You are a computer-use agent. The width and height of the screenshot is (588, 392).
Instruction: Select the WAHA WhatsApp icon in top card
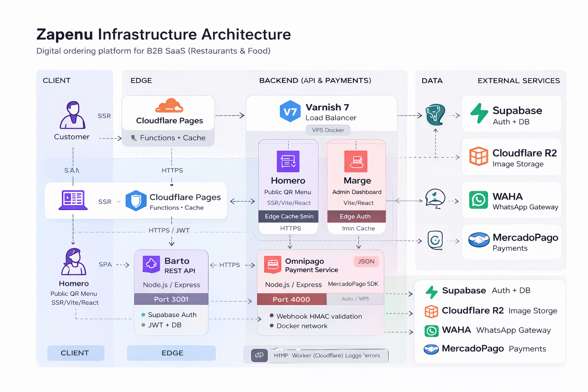[479, 200]
